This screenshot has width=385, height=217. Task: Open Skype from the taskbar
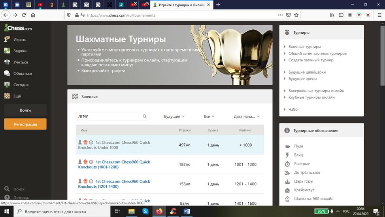pos(145,211)
